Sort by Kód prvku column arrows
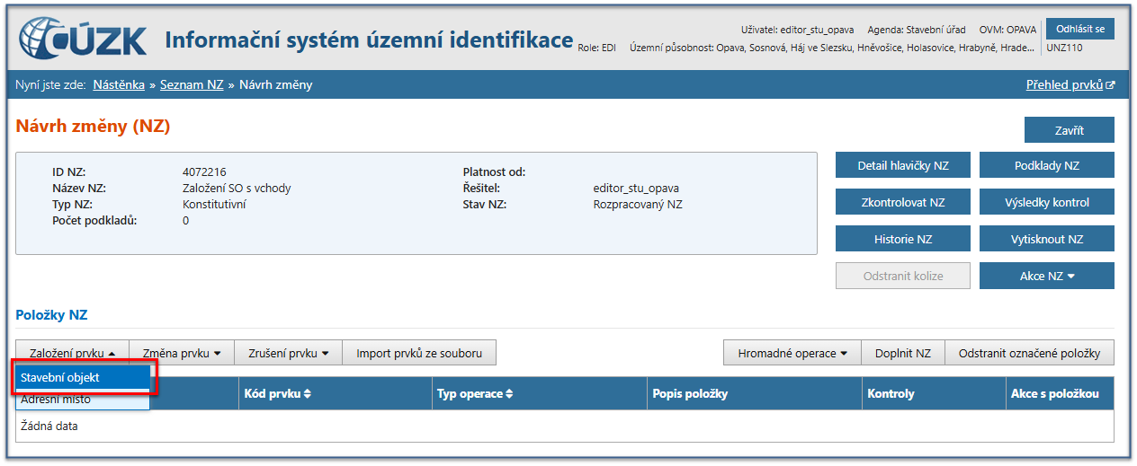This screenshot has height=466, width=1137. coord(308,394)
